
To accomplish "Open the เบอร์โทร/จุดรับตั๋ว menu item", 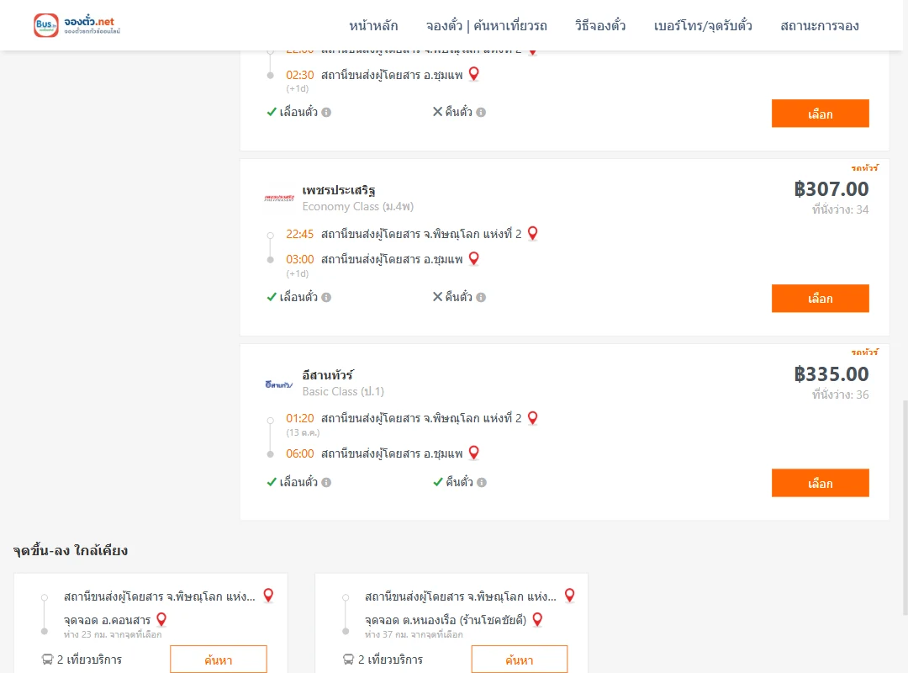I will click(703, 25).
